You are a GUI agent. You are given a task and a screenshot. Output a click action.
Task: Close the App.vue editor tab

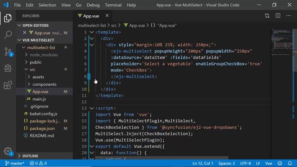[107, 16]
